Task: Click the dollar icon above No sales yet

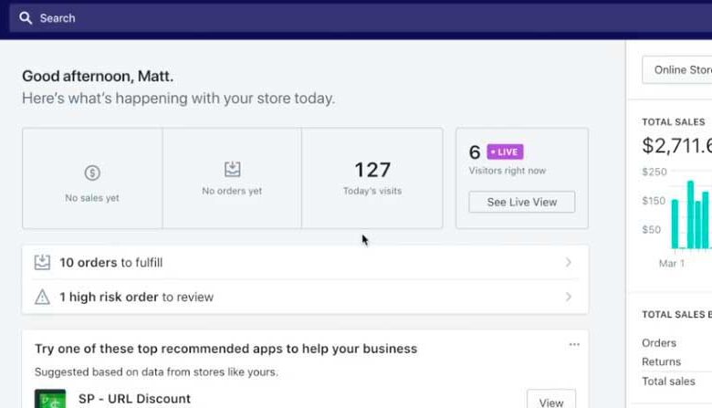Action: click(91, 173)
